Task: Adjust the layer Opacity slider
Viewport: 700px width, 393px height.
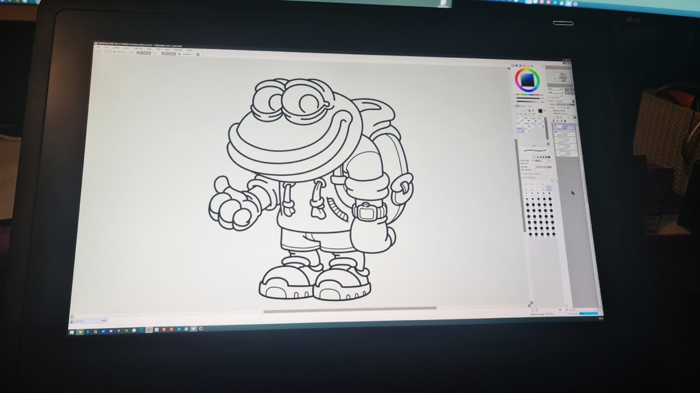Action: (566, 104)
